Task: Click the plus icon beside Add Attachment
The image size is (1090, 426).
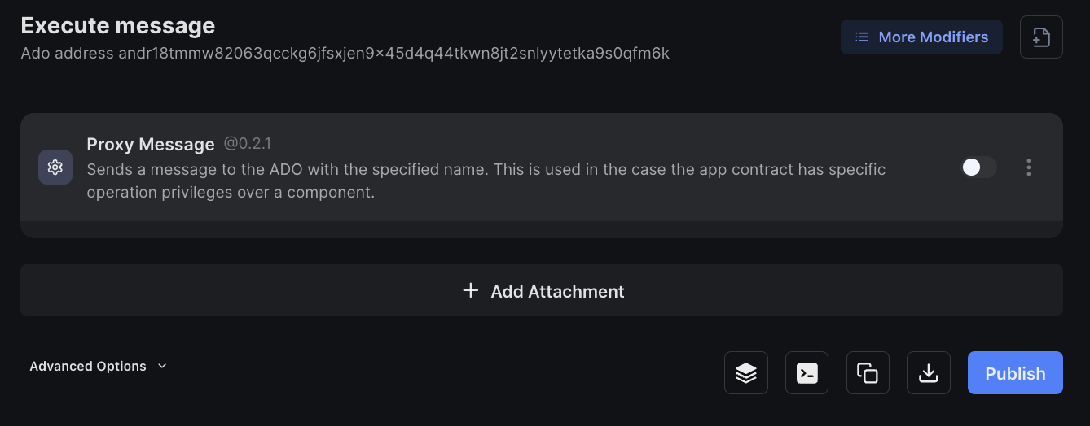Action: (470, 290)
